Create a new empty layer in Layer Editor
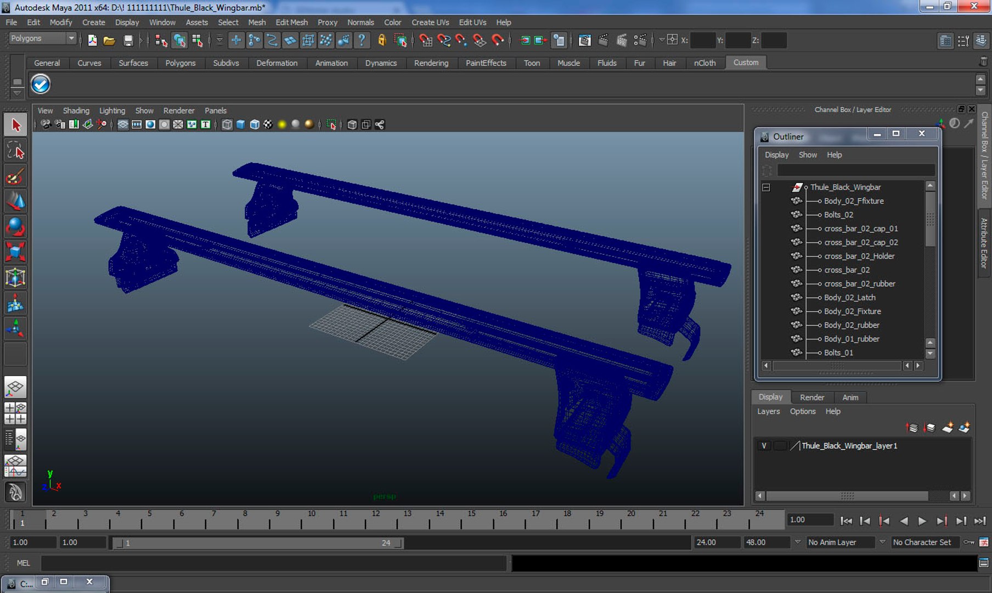Viewport: 992px width, 593px height. click(948, 427)
